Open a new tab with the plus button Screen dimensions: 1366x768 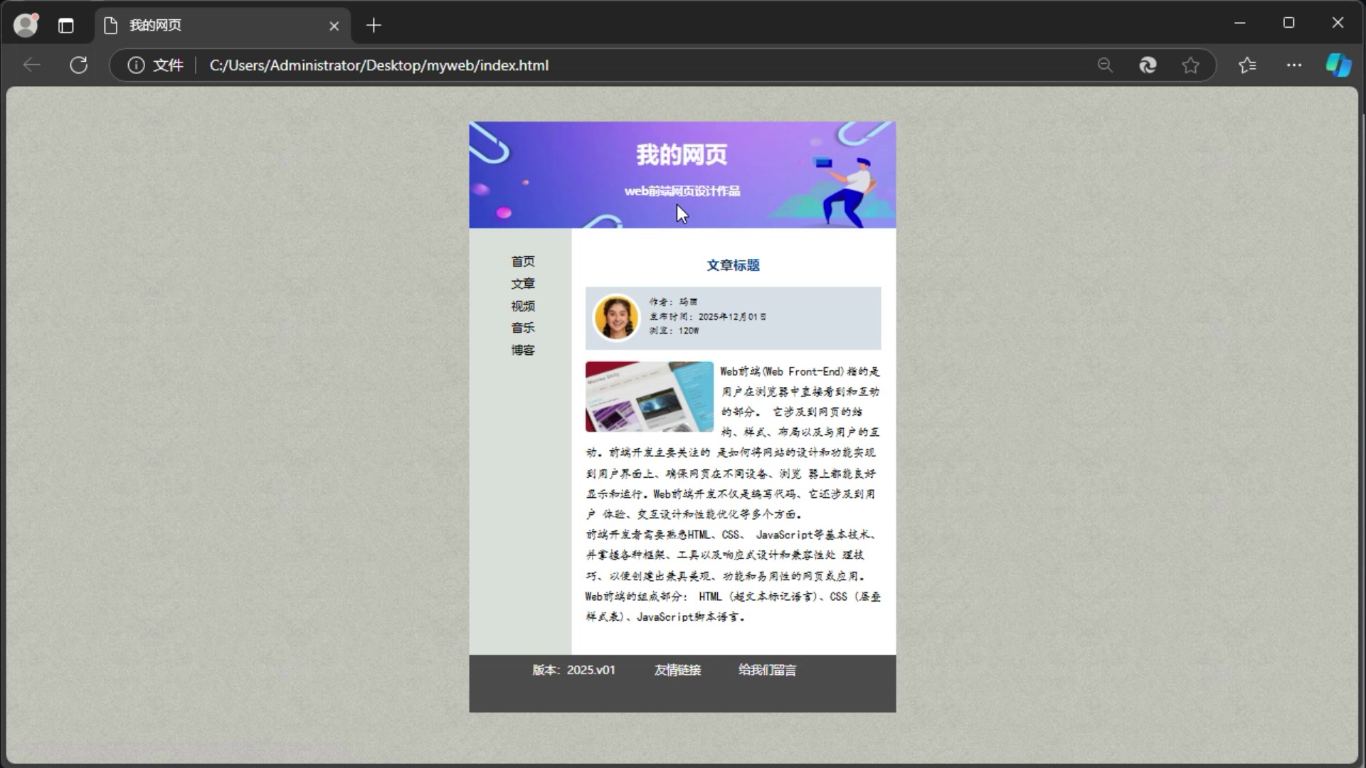pos(373,25)
